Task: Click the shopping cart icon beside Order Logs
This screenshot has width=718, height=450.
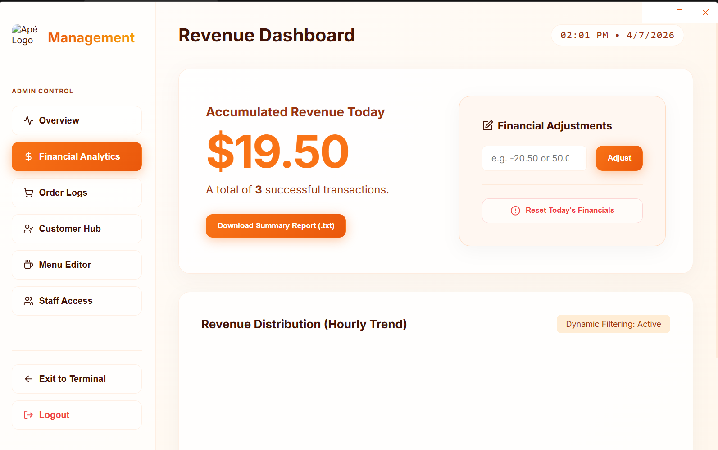Action: click(x=28, y=193)
